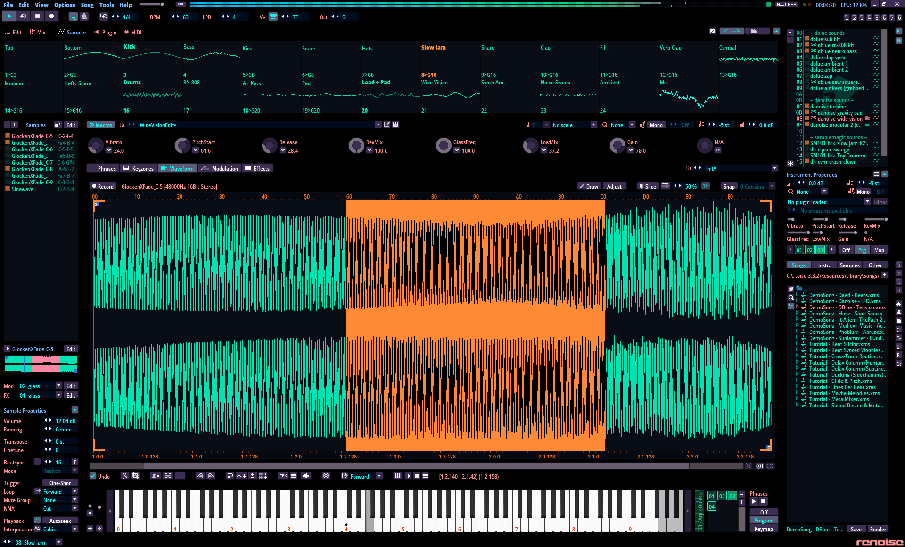The height and width of the screenshot is (547, 905).
Task: Open the FX 01: glass dropdown
Action: (x=40, y=395)
